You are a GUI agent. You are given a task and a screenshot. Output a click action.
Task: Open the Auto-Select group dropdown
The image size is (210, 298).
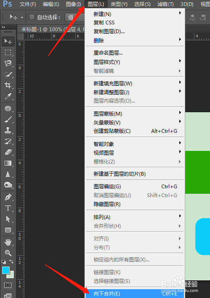[x=75, y=18]
